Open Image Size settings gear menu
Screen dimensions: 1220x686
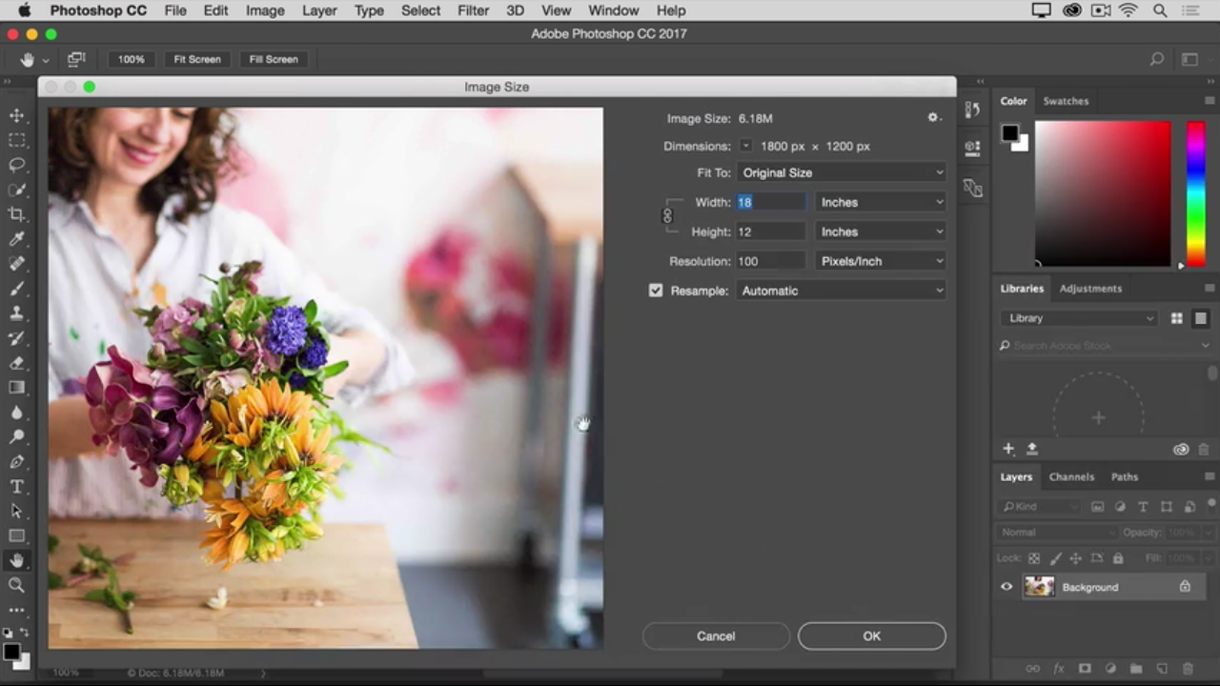pyautogui.click(x=934, y=118)
